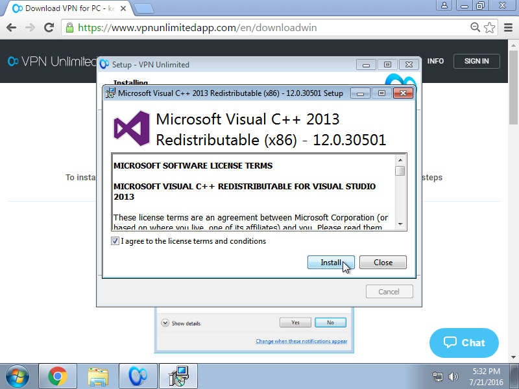Click Yes button in notification dialog
The height and width of the screenshot is (389, 519).
pyautogui.click(x=295, y=322)
